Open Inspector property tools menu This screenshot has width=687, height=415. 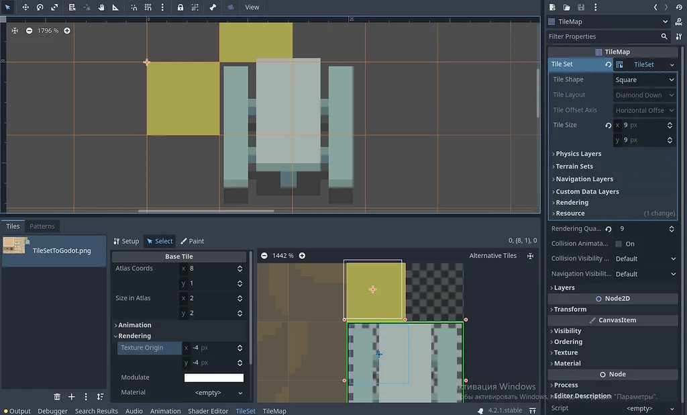click(679, 36)
